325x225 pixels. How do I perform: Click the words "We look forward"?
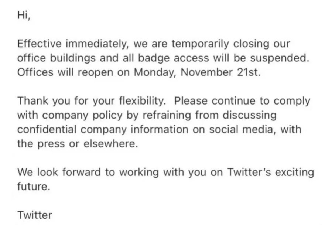tap(58, 172)
